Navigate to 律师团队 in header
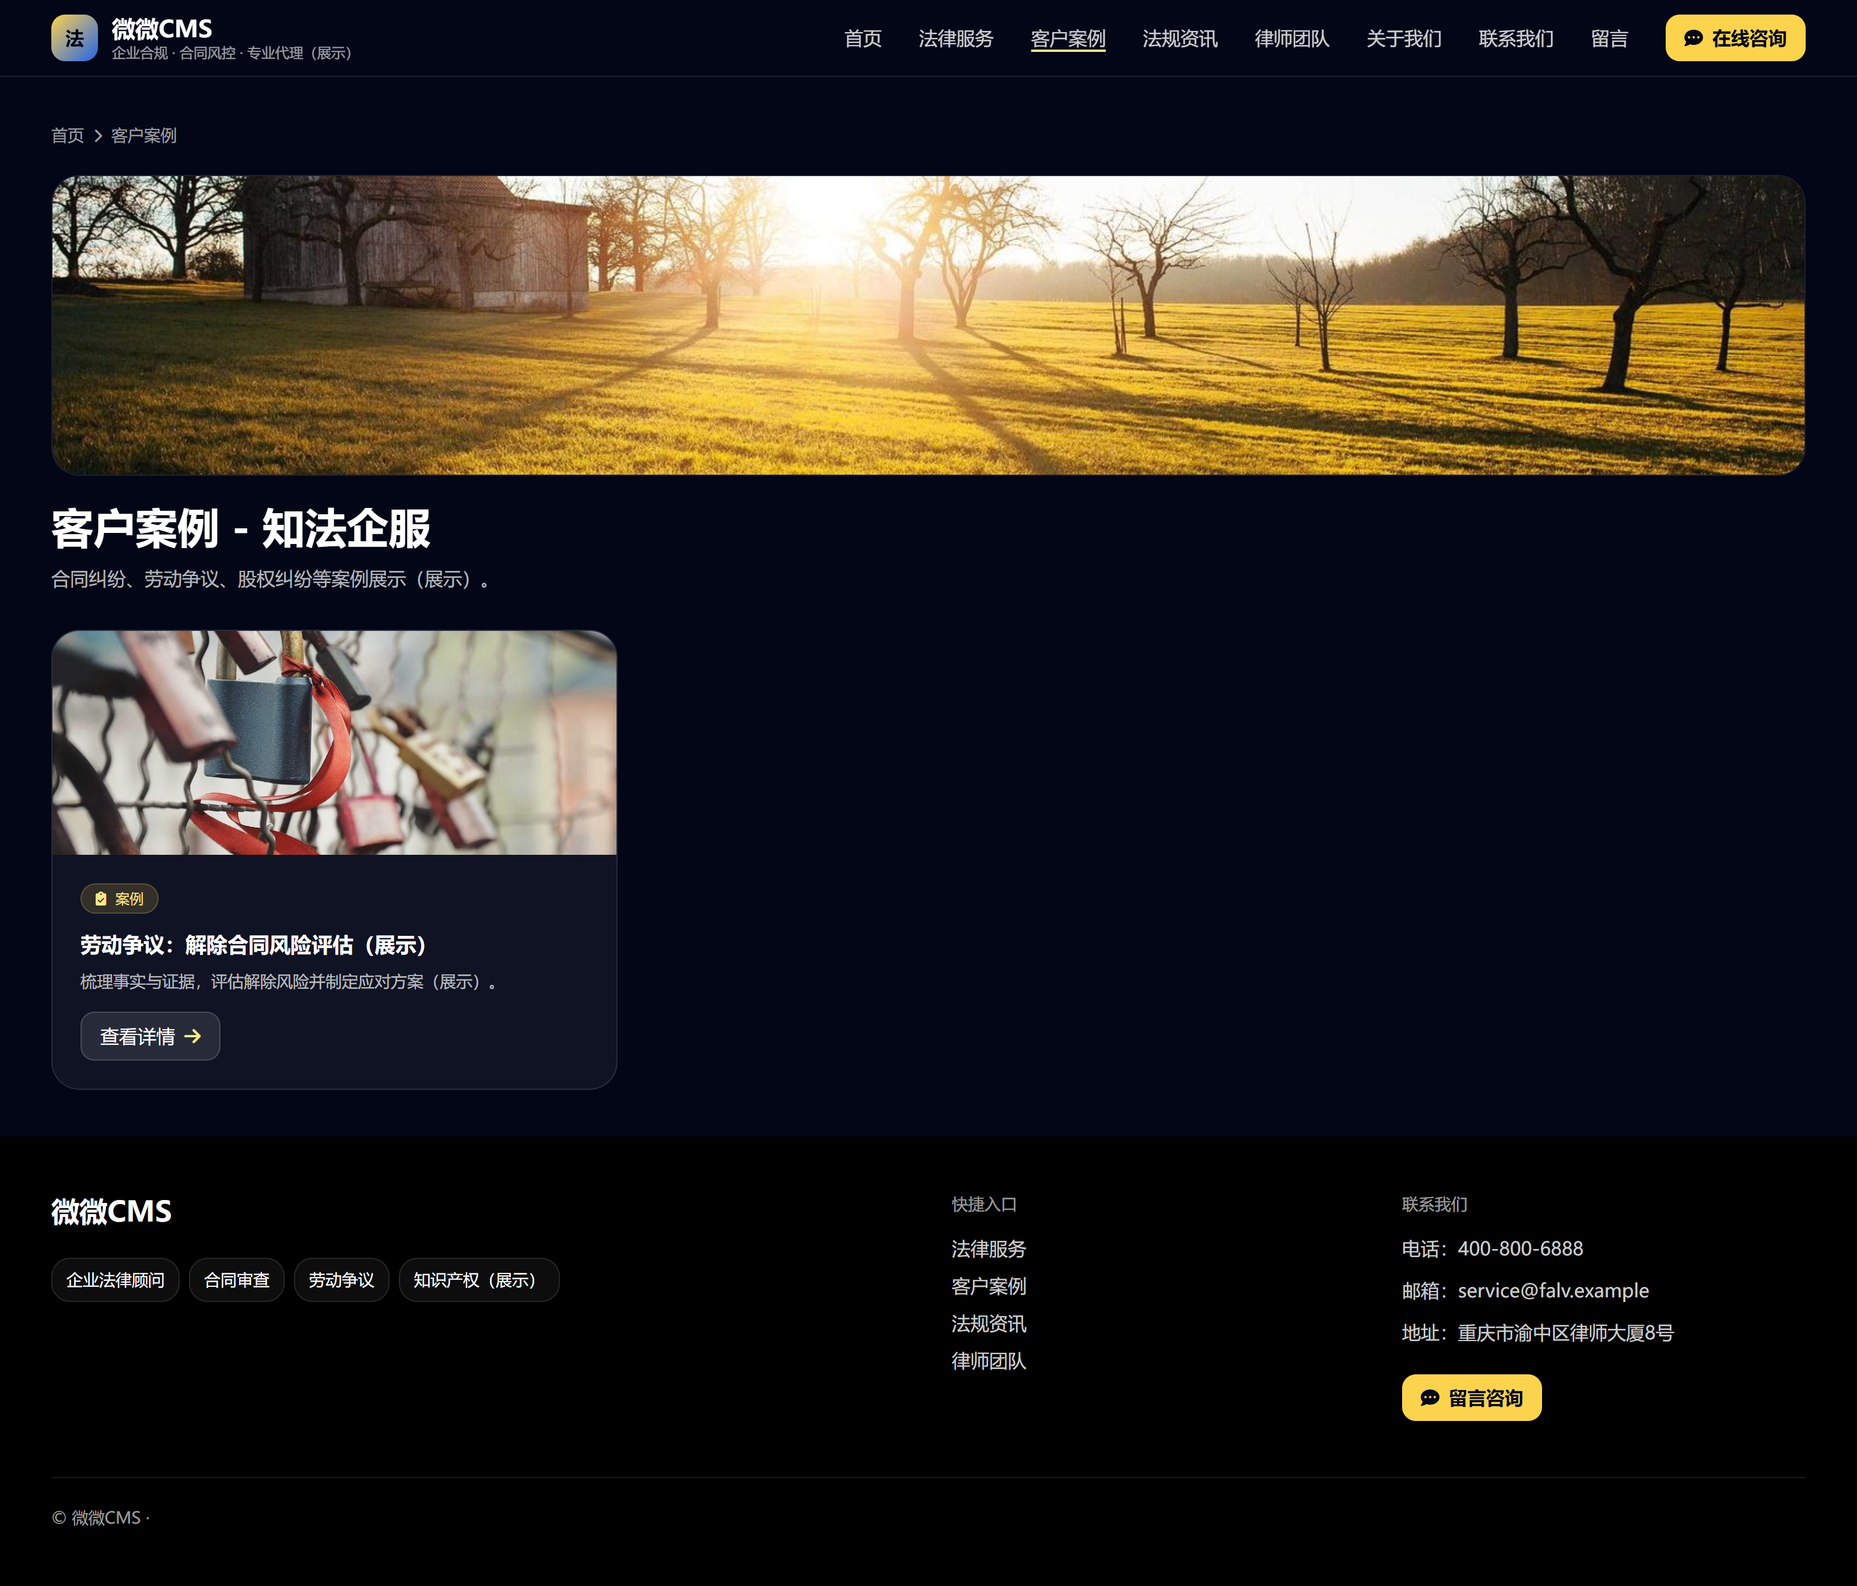 (x=1291, y=38)
